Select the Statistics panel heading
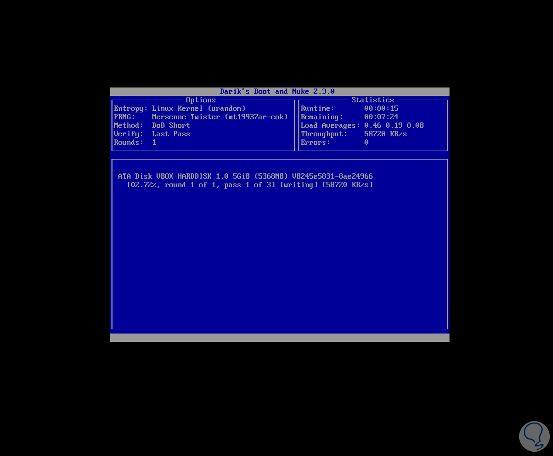Screen dimensions: 553x456 [373, 100]
